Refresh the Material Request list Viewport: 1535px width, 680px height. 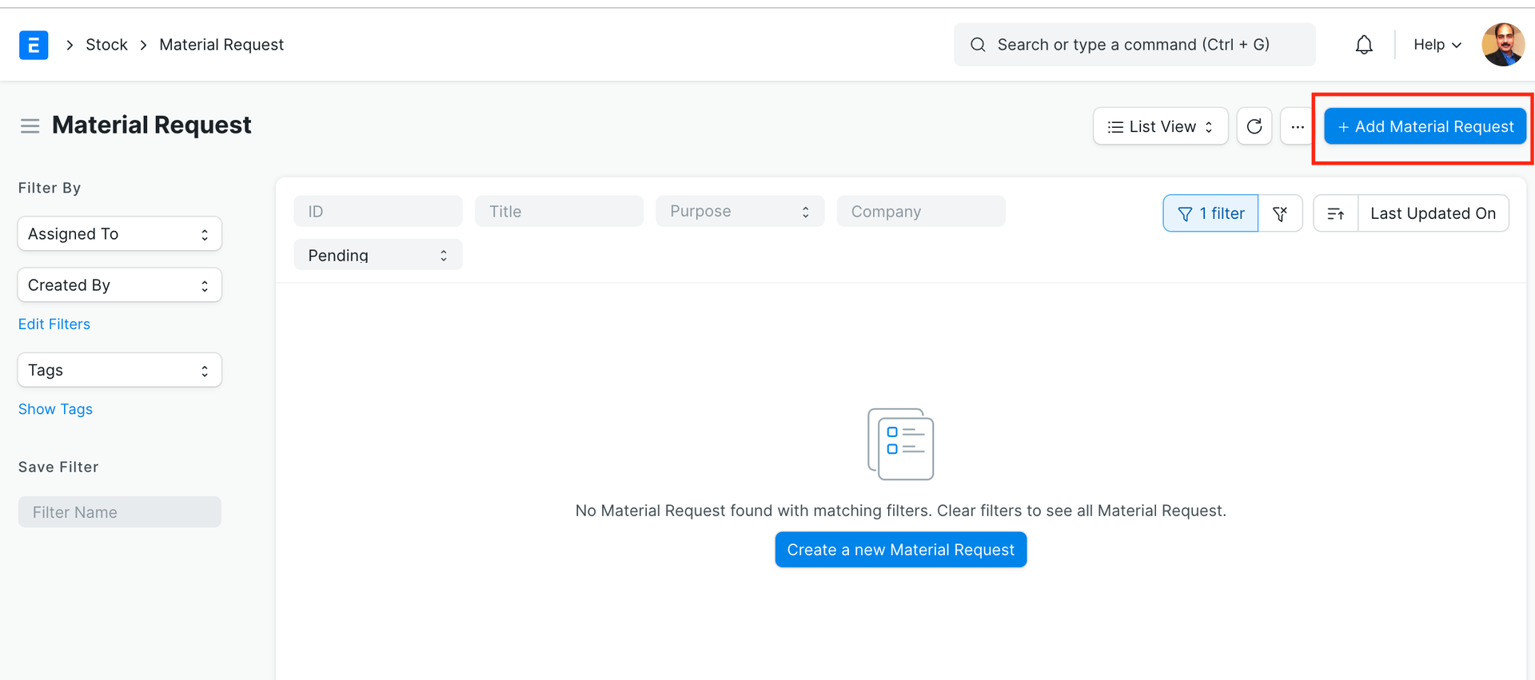(x=1254, y=126)
